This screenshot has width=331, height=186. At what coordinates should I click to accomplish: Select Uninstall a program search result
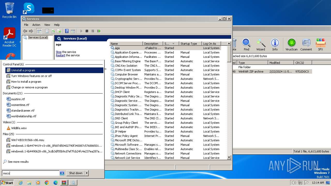[54, 70]
